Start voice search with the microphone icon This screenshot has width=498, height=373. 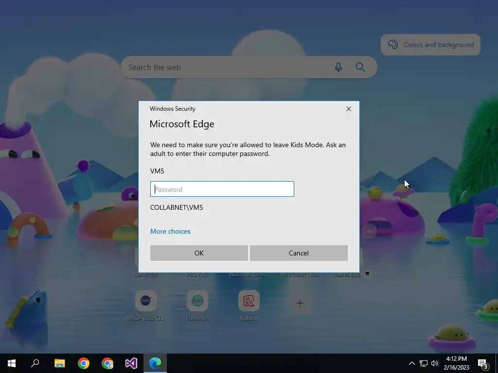click(338, 67)
